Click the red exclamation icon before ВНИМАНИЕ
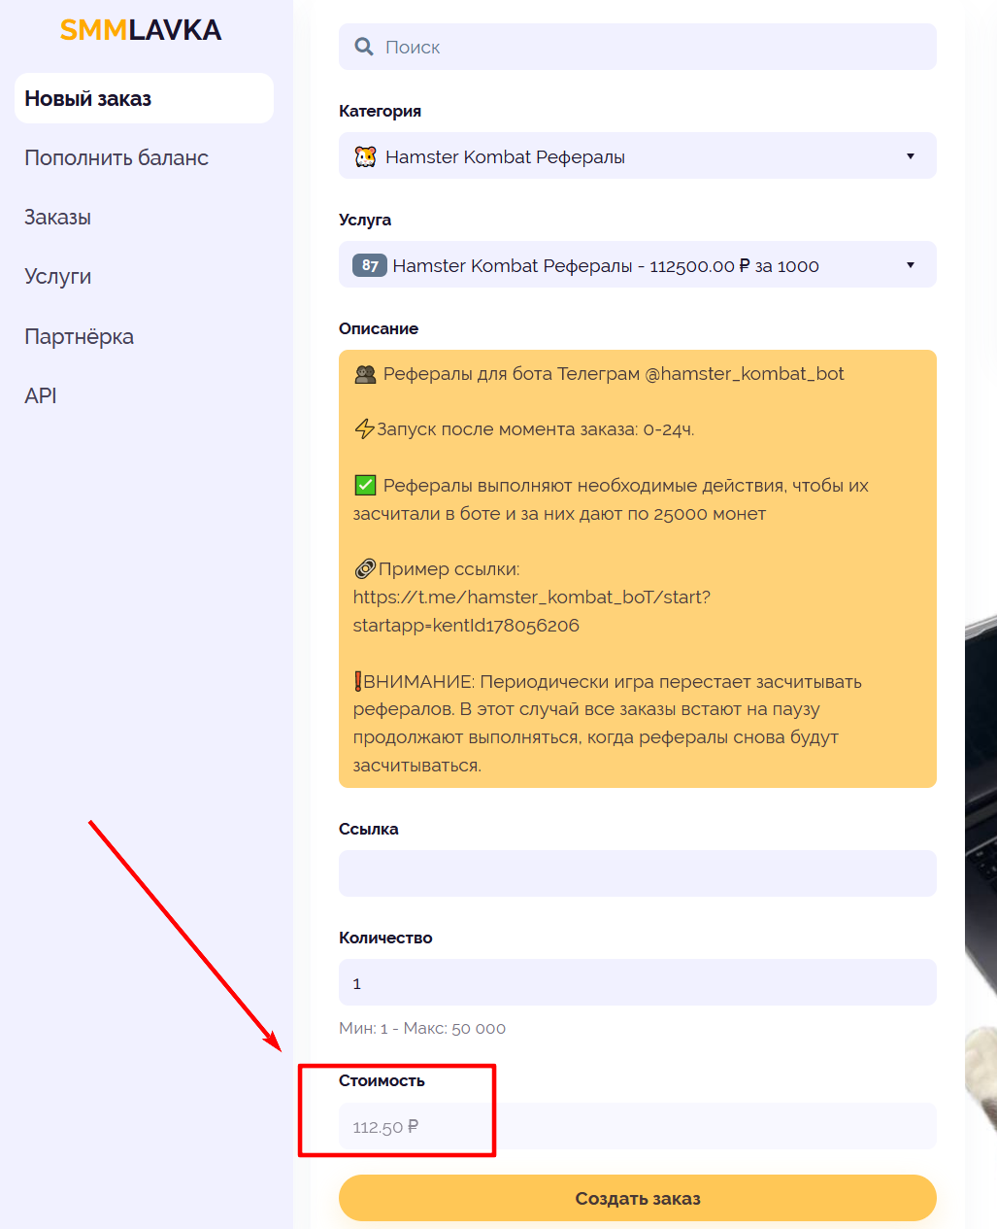The image size is (997, 1229). pos(357,681)
